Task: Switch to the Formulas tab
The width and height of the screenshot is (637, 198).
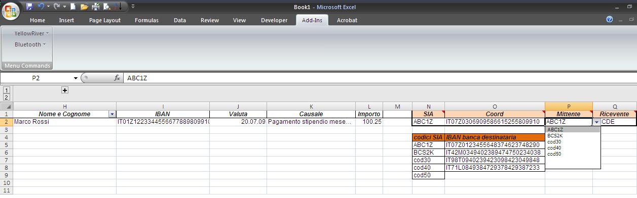Action: coord(146,20)
